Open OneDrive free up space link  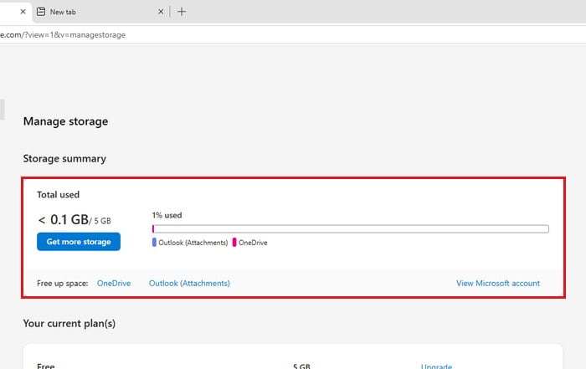click(114, 283)
